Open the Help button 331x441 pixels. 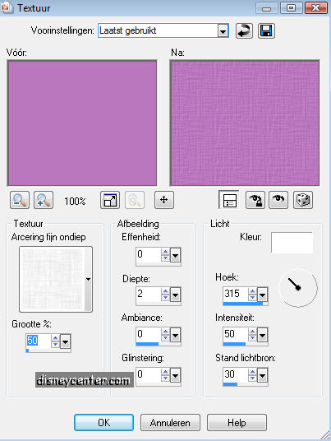coord(237,422)
